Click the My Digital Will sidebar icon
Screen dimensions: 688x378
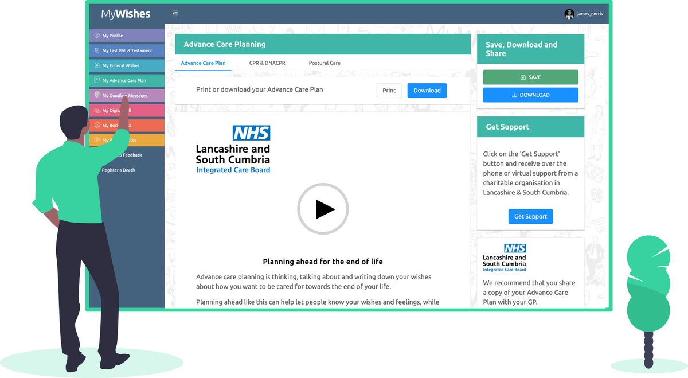[x=97, y=110]
